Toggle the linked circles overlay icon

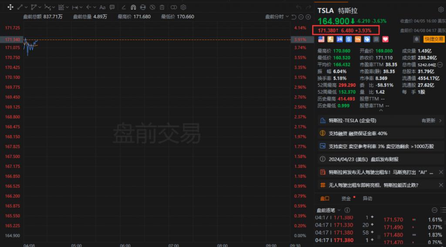(x=174, y=7)
